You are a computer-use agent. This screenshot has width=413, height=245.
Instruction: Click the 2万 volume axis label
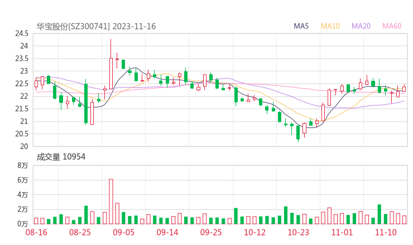(23, 209)
